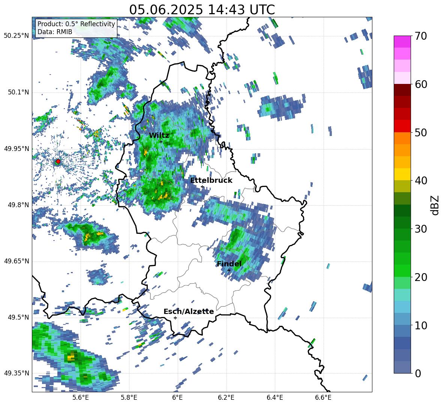Click the 6.6°E longitude tick label

pyautogui.click(x=323, y=398)
